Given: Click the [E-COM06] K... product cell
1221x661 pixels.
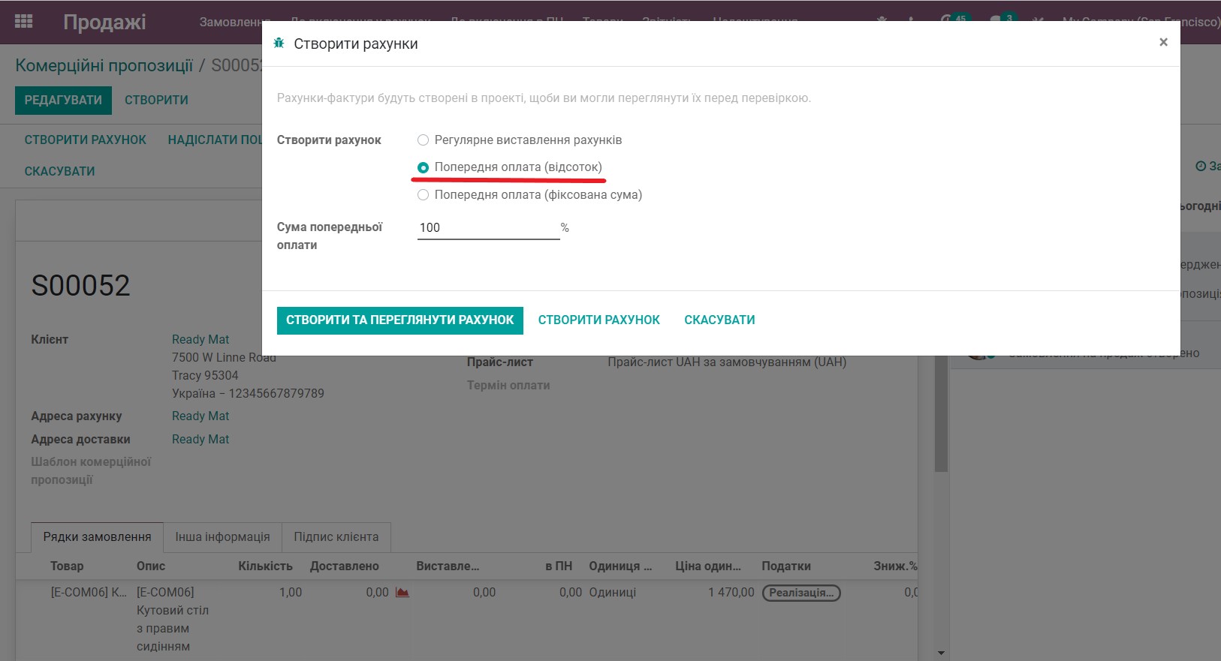Looking at the screenshot, I should [x=89, y=592].
